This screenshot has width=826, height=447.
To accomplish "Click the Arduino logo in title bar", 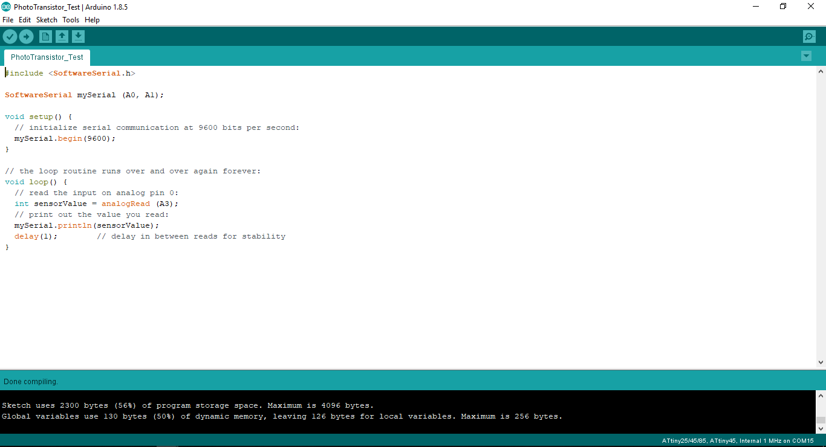I will 6,7.
